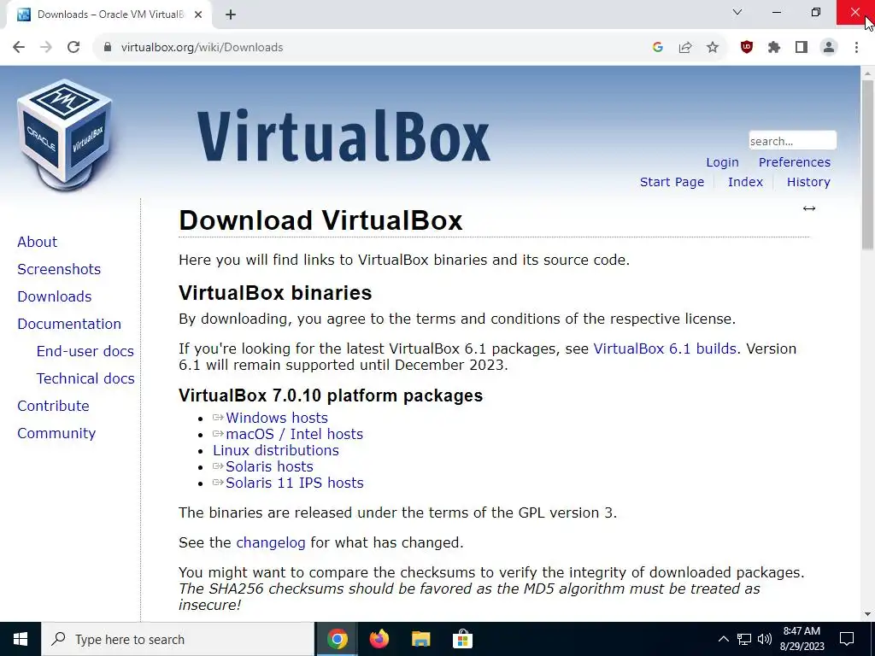Toggle the browser side panel icon
The height and width of the screenshot is (656, 875).
[802, 48]
